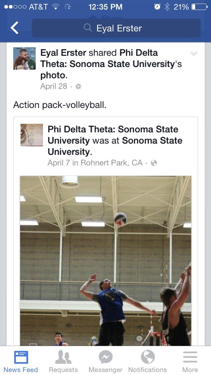
Task: Open the Eyal Erster name link
Action: pos(63,53)
